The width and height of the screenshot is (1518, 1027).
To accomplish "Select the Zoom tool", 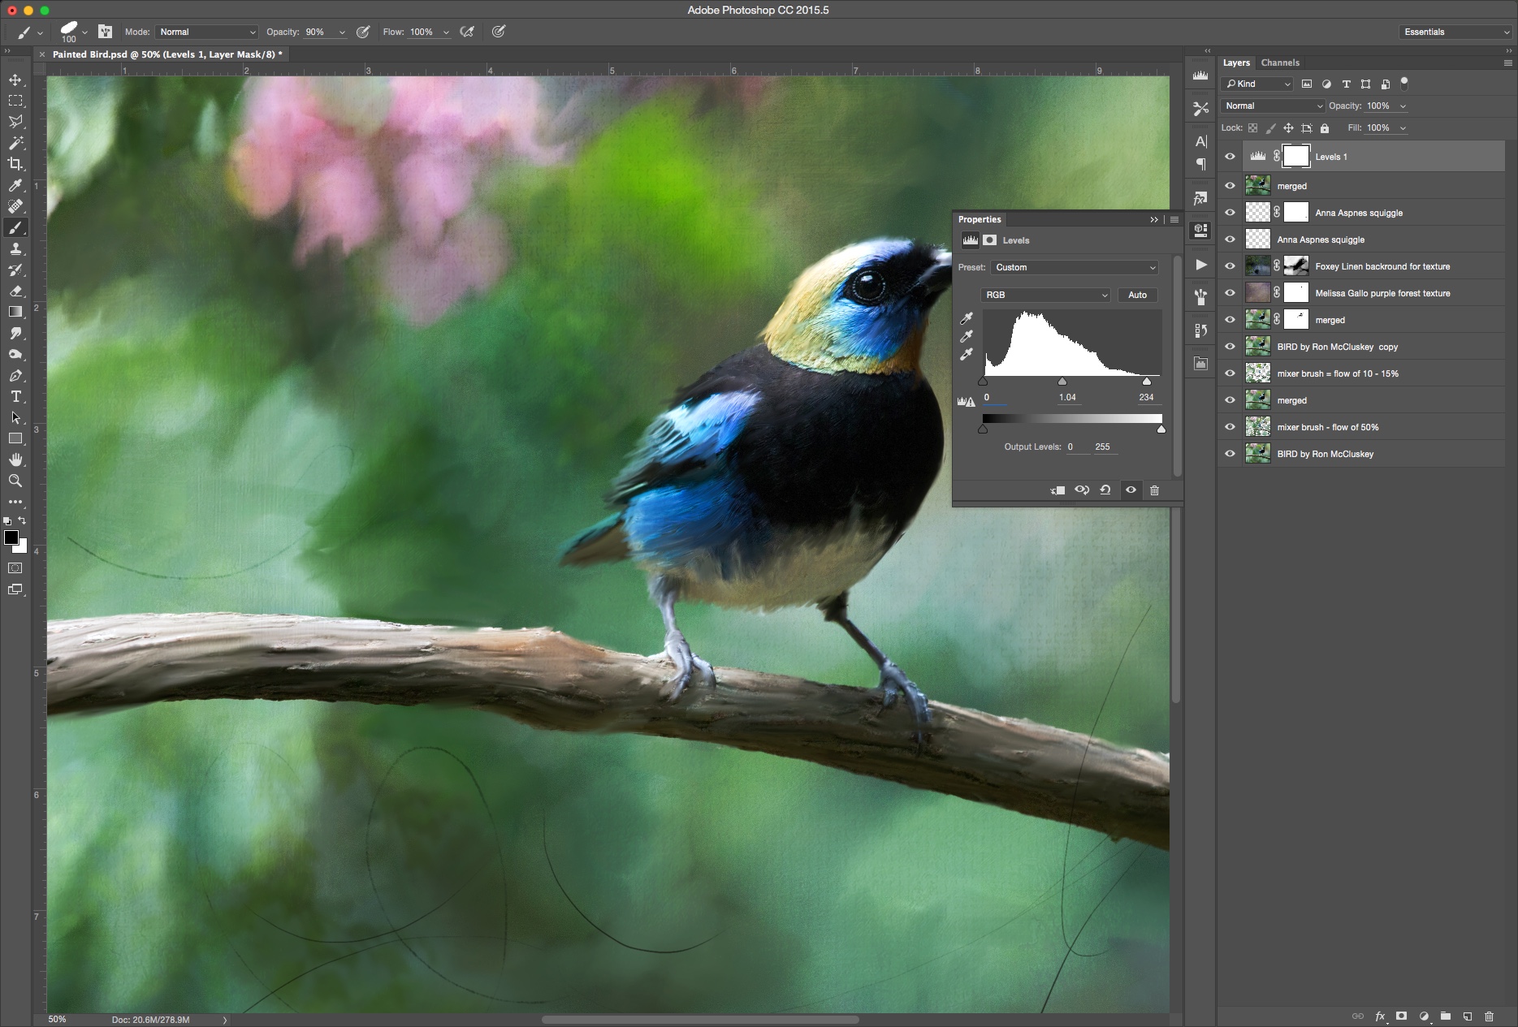I will pos(15,481).
